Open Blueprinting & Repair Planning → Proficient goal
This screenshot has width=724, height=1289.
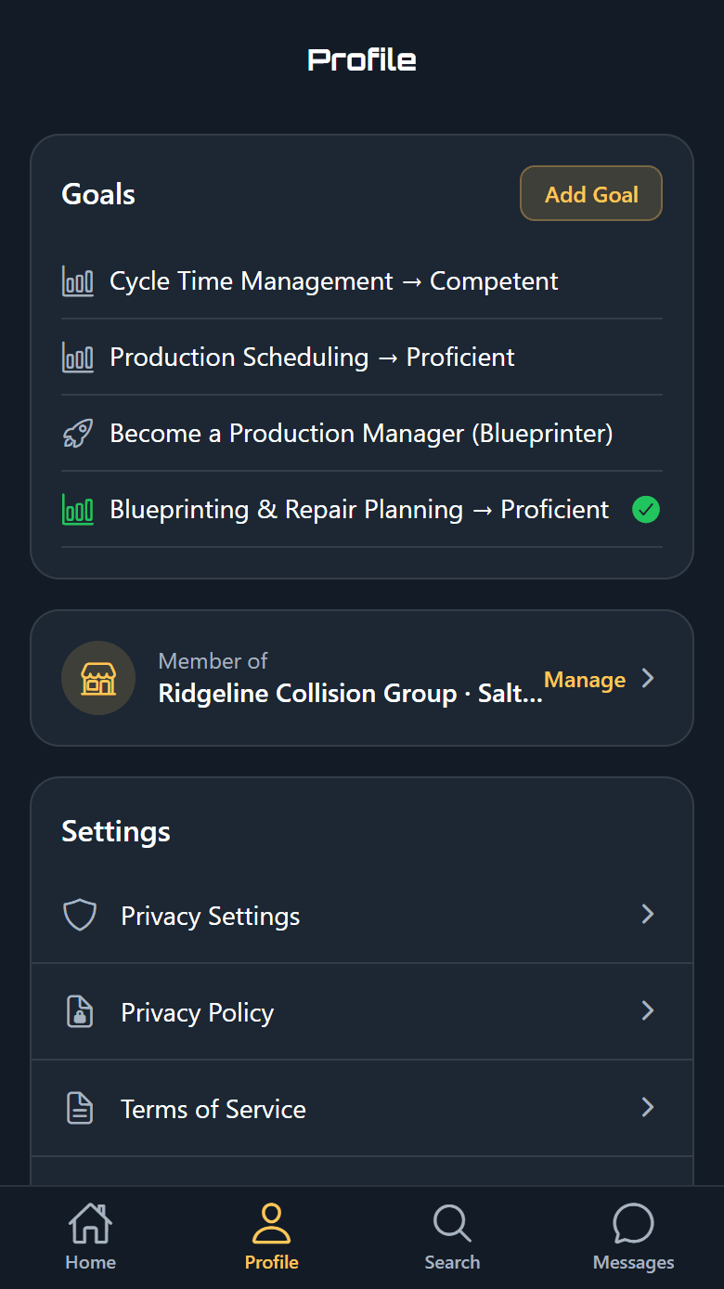click(362, 509)
